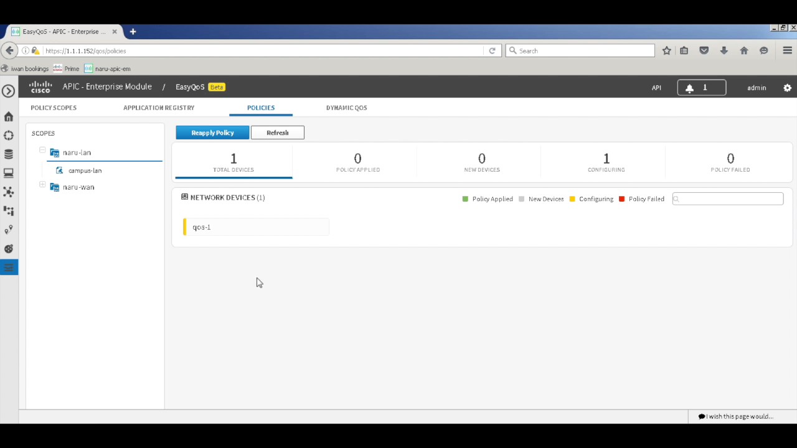Click the Network Devices grid icon
Viewport: 797px width, 448px height.
(x=184, y=197)
